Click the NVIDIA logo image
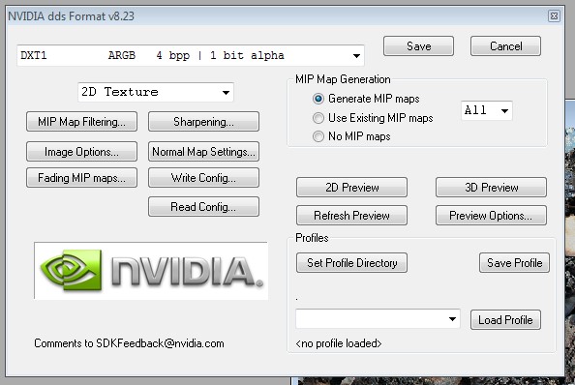The height and width of the screenshot is (385, 575). click(151, 271)
